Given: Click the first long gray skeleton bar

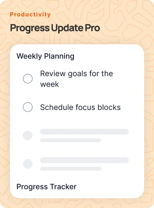Looking at the screenshot, I should click(x=85, y=132).
